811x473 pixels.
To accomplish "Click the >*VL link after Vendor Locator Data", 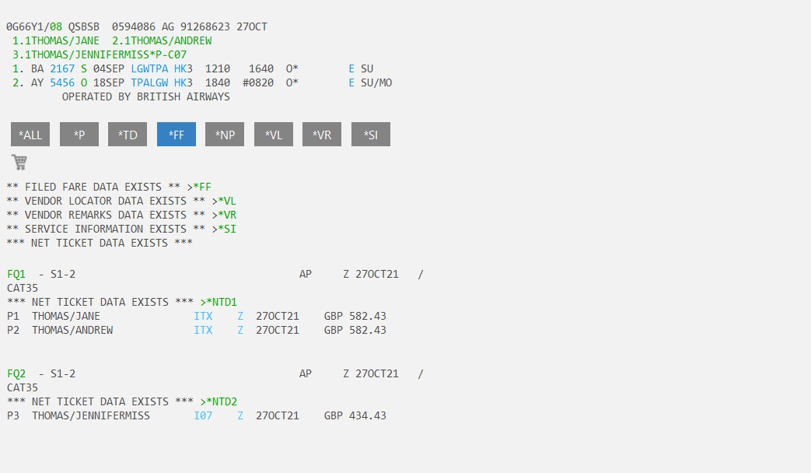I will click(x=224, y=201).
